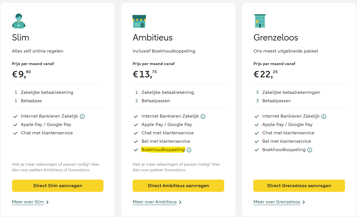The height and width of the screenshot is (217, 357).
Task: Click the Grenzeloos office building icon
Action: pyautogui.click(x=260, y=21)
